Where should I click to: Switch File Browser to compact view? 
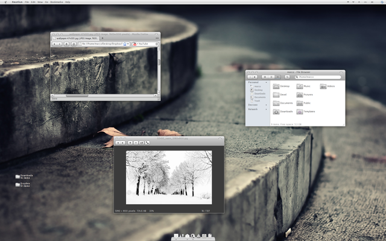point(277,77)
